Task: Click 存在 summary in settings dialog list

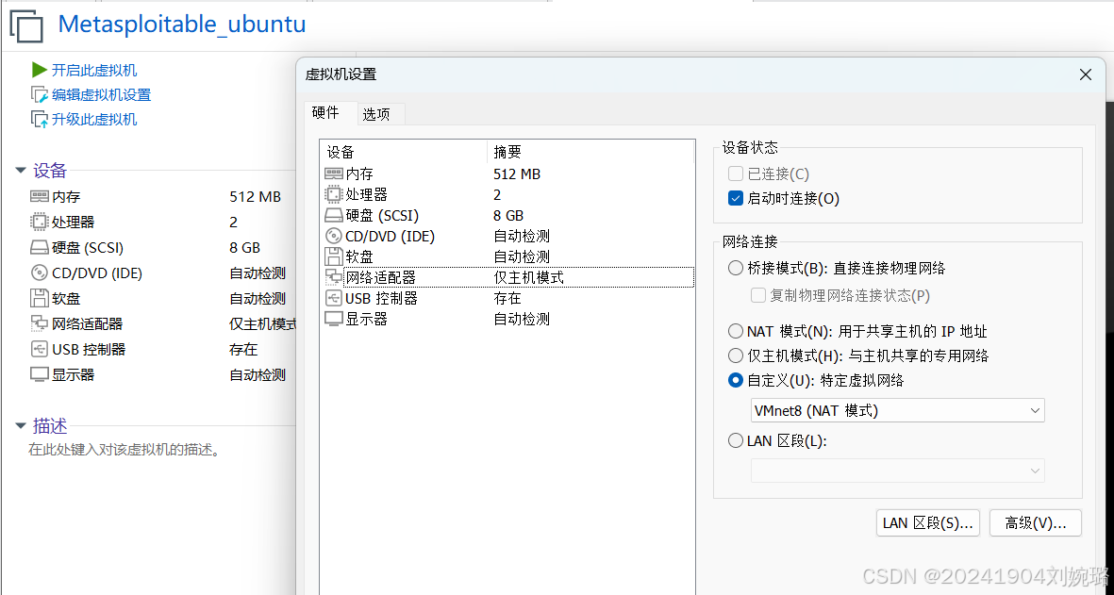Action: click(507, 298)
